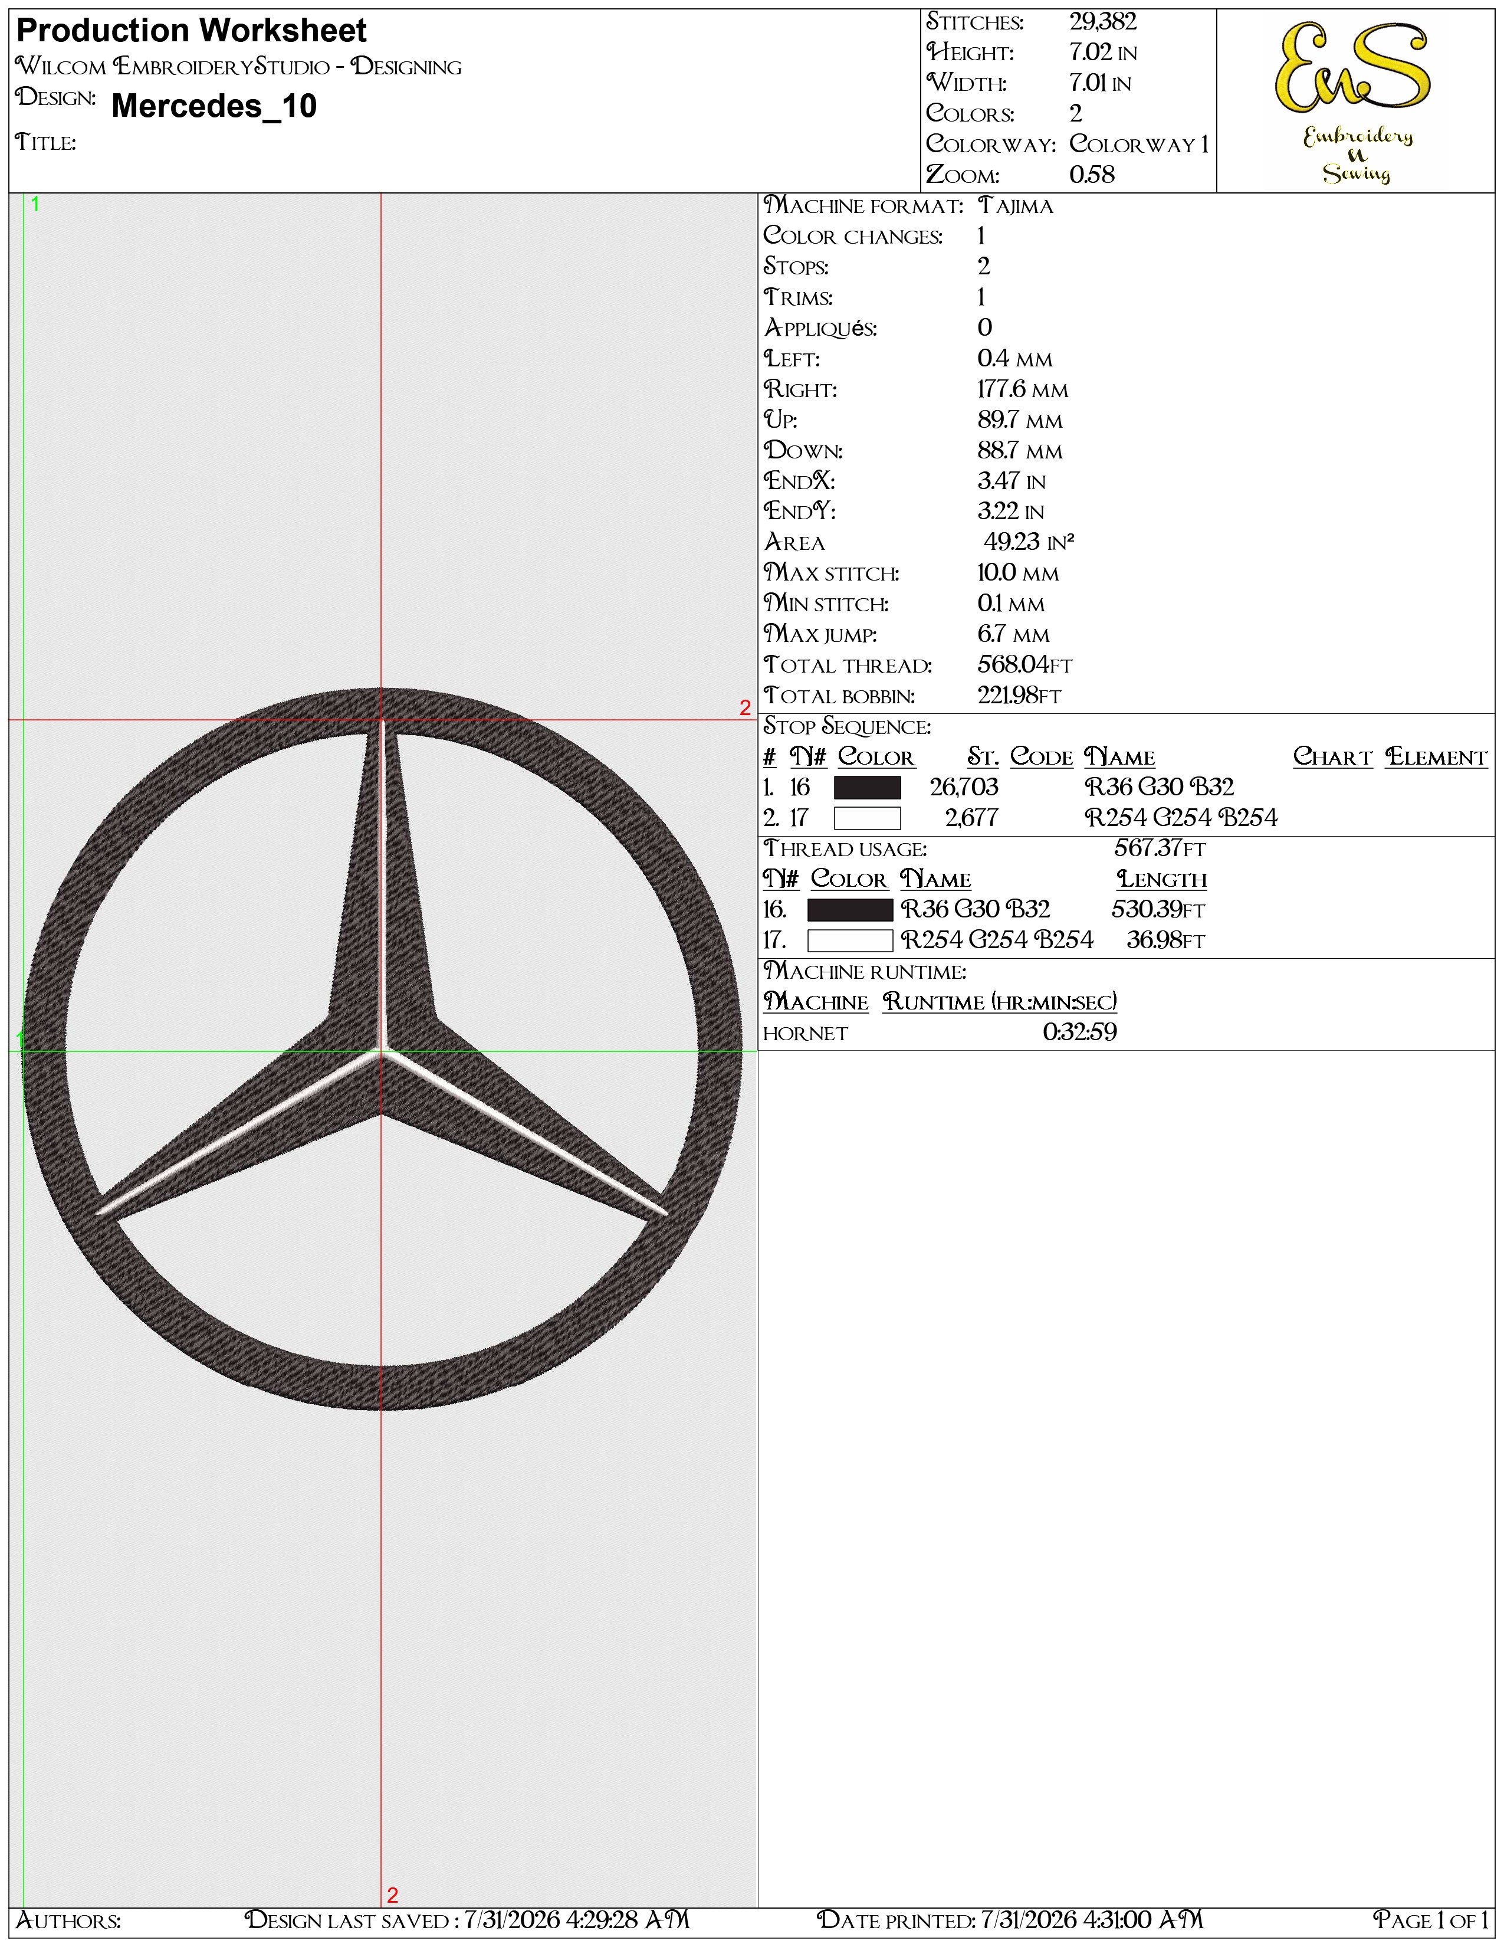Viewport: 1504px width, 1947px height.
Task: Click the "Authors:" footer label
Action: coord(68,1919)
